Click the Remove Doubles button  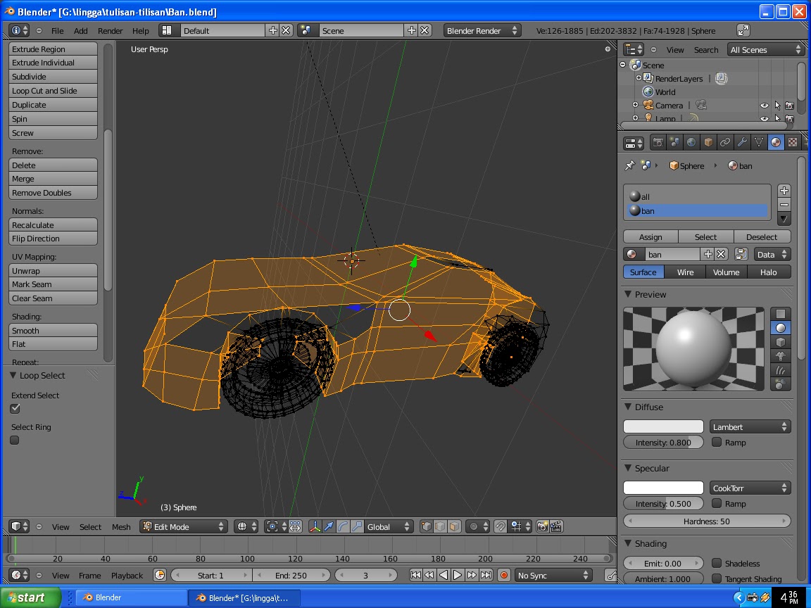coord(54,193)
